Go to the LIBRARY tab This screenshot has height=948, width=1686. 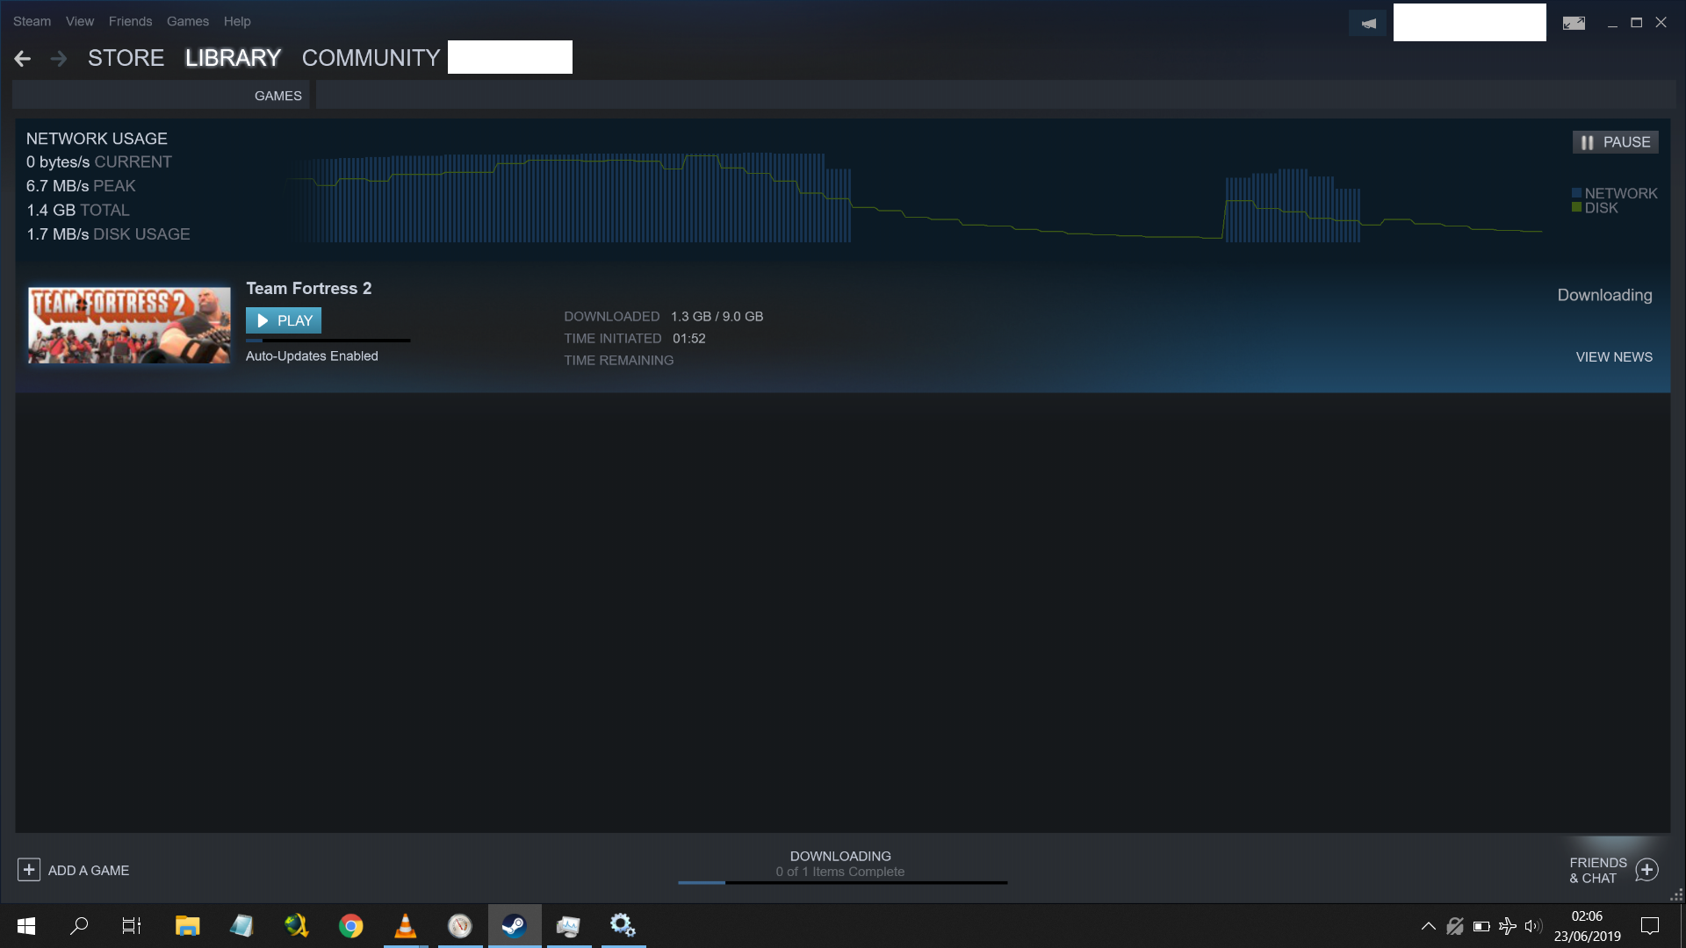(x=233, y=58)
